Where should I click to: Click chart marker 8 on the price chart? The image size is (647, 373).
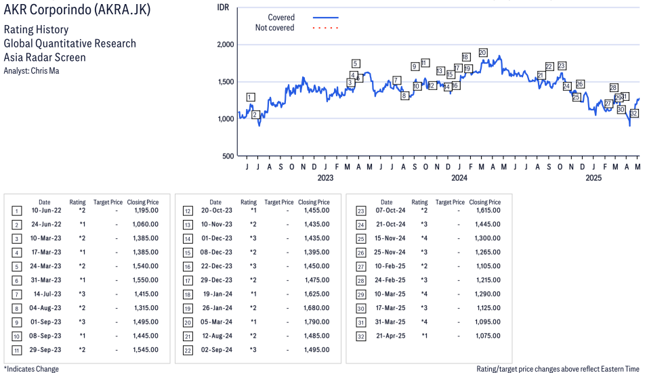(x=404, y=95)
